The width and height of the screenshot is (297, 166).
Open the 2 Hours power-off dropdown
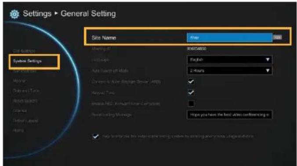click(229, 71)
